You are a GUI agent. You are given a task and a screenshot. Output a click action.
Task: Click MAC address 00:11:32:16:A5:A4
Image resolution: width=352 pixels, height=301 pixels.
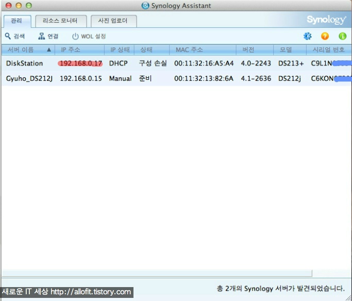[x=204, y=63]
